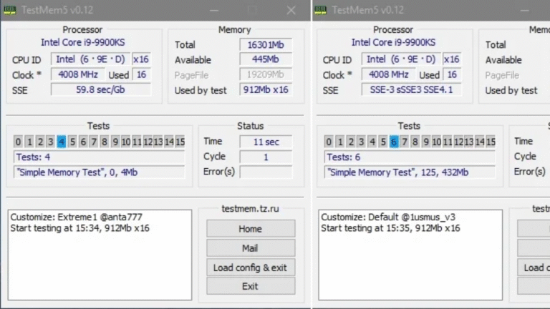The width and height of the screenshot is (550, 309).
Task: Select test box 12 in right window
Action: (x=458, y=142)
